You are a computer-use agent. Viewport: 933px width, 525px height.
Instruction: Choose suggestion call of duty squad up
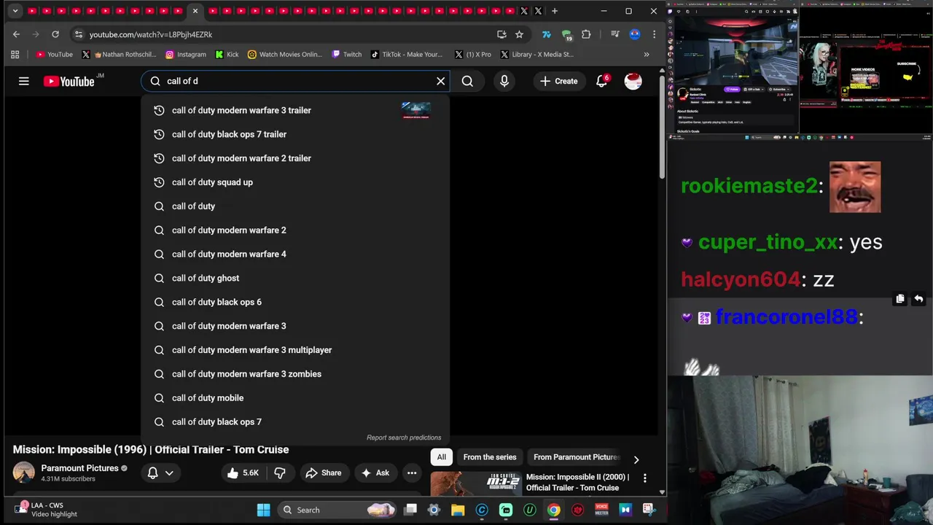[295, 182]
